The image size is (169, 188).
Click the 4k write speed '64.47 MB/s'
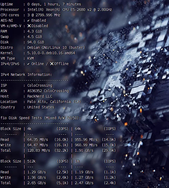point(38,145)
